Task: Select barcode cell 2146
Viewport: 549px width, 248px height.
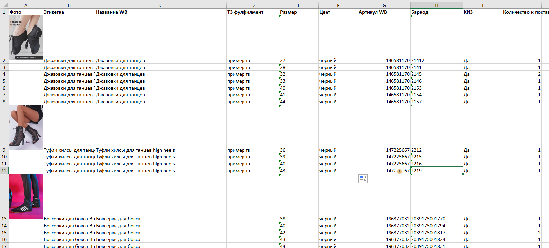Action: [436, 81]
